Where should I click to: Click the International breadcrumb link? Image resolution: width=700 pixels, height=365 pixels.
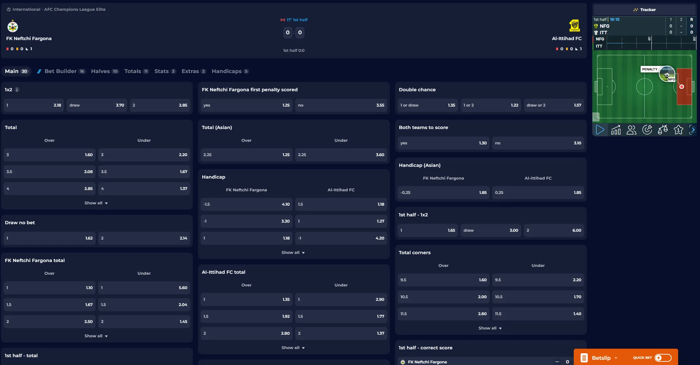pos(26,9)
